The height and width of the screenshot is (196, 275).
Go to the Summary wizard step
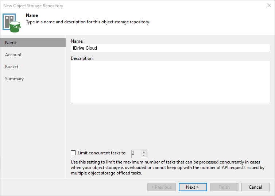(14, 79)
